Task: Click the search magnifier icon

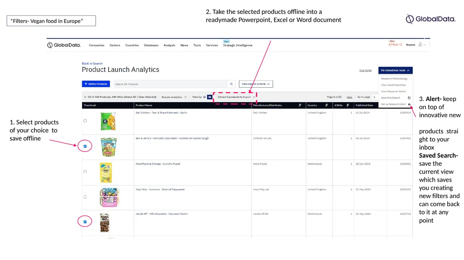Action: [232, 84]
